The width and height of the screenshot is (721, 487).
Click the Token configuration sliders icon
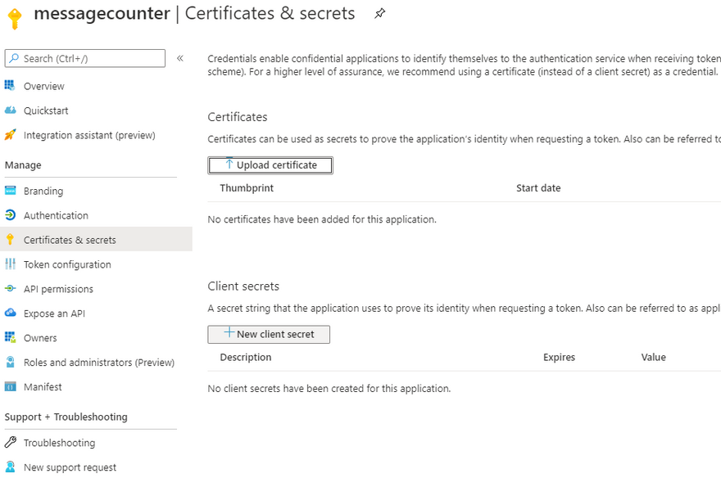(x=10, y=264)
